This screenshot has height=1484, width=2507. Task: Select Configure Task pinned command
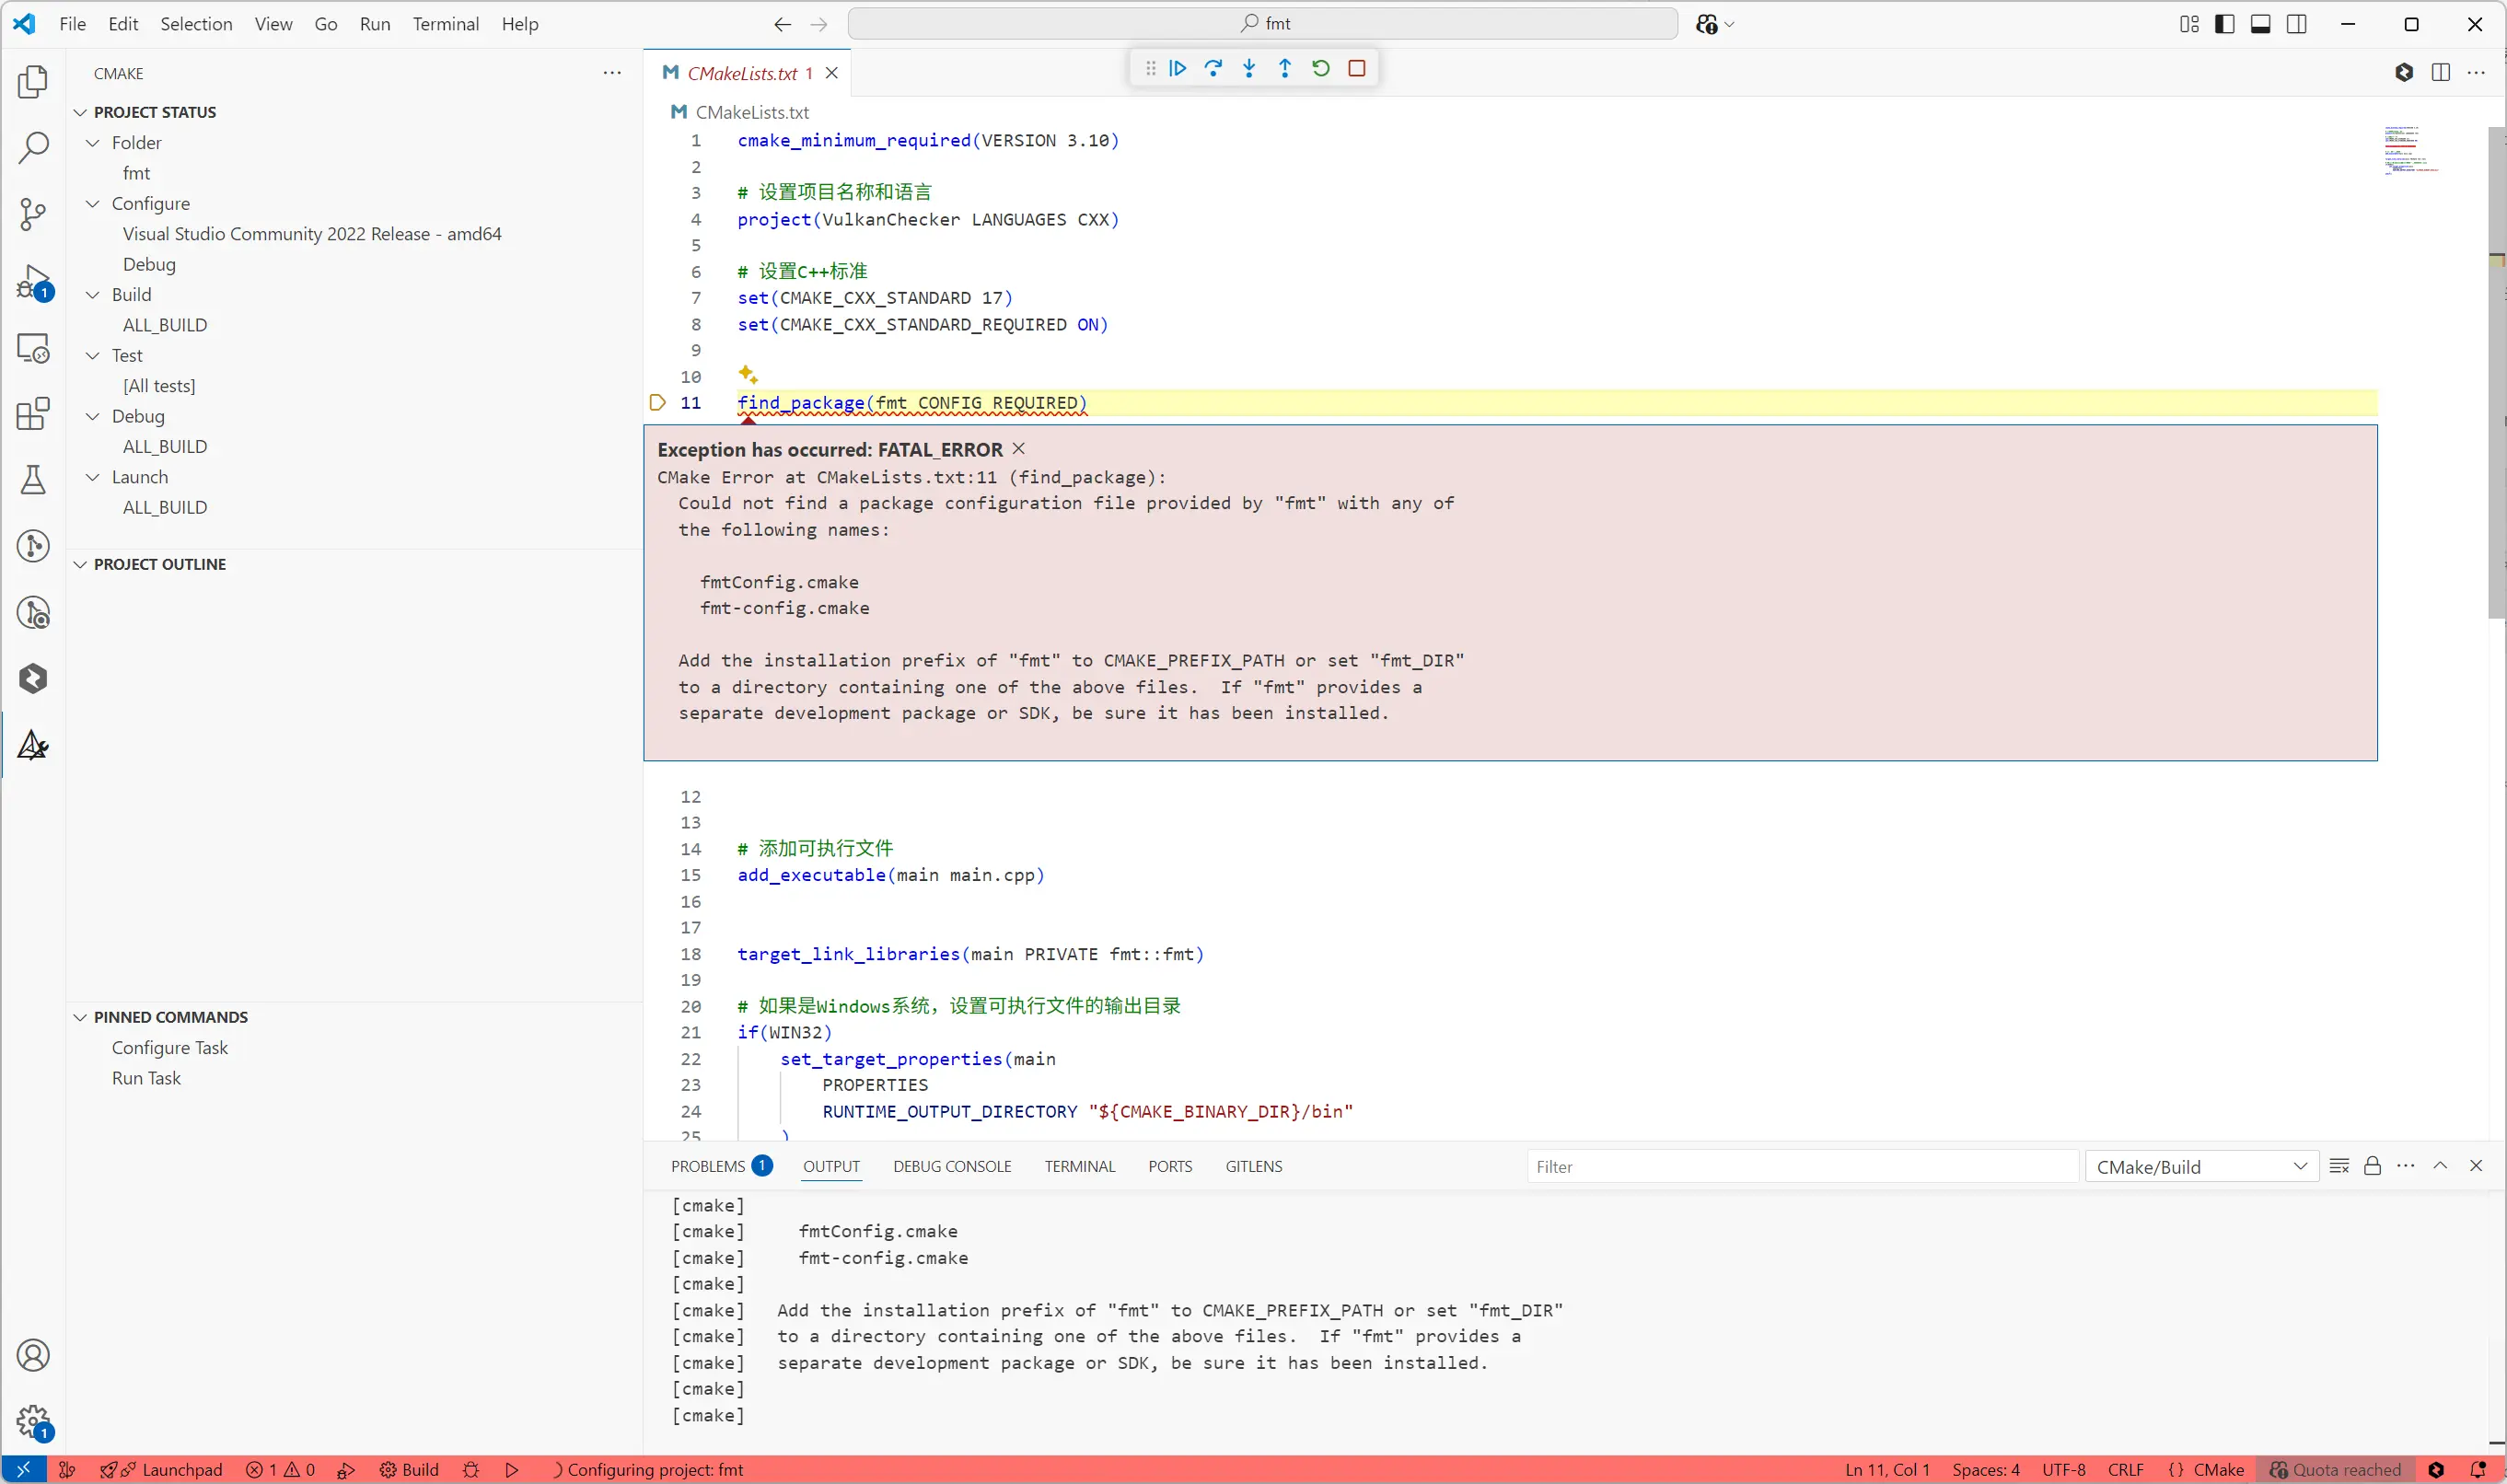170,1047
